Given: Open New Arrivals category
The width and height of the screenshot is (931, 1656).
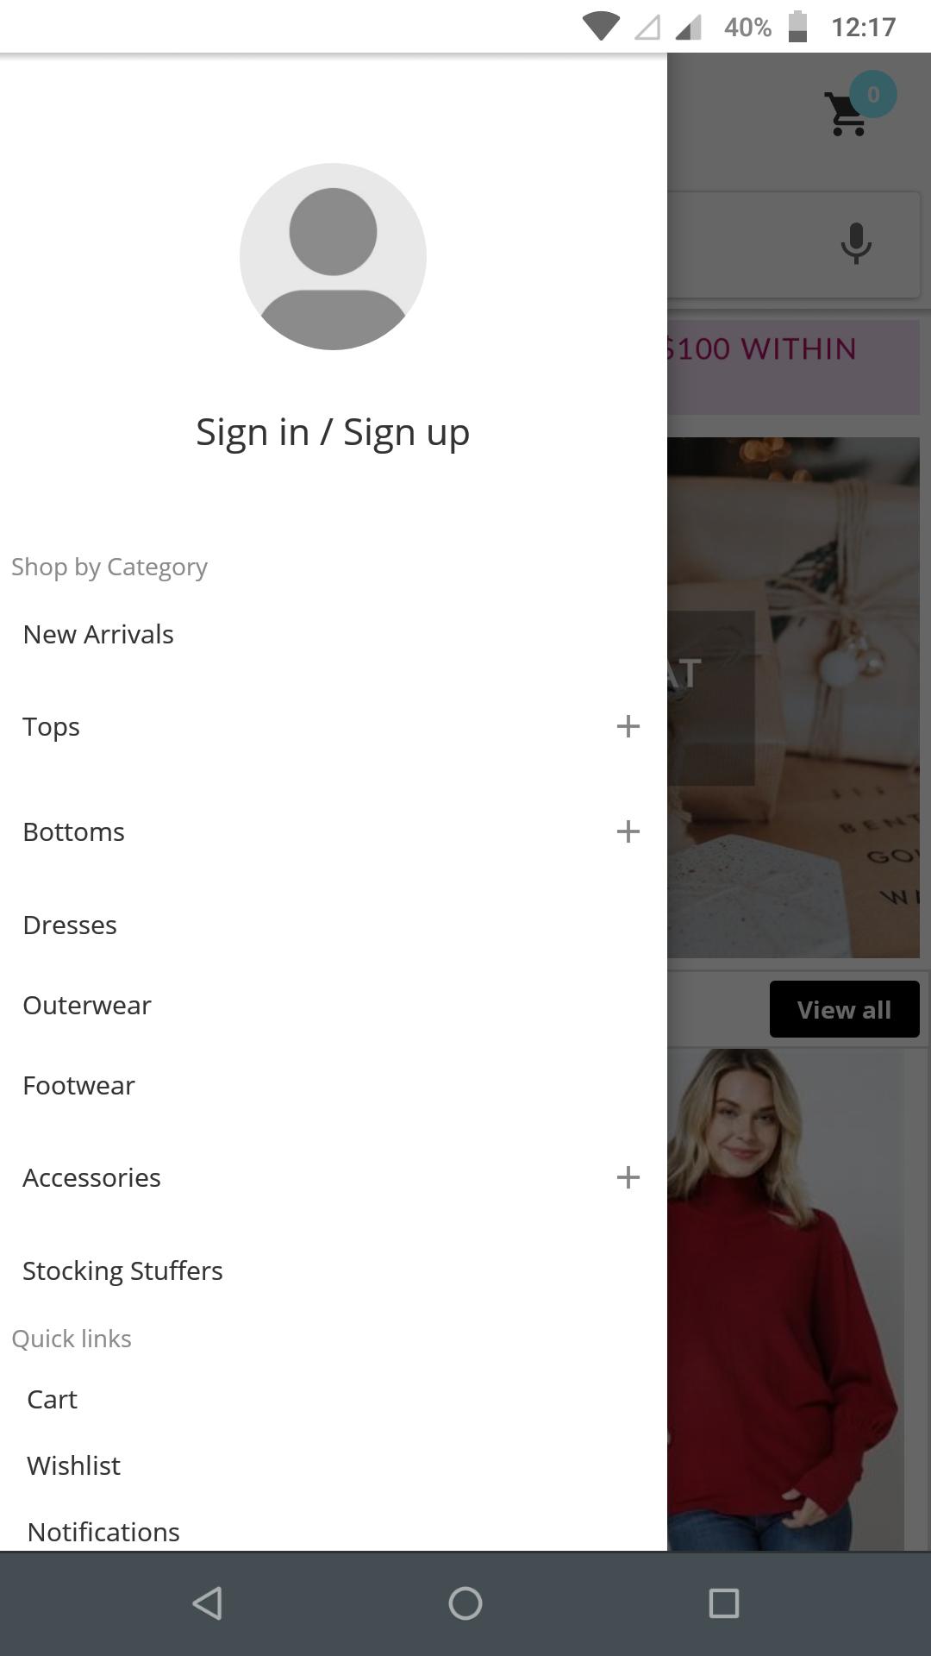Looking at the screenshot, I should pyautogui.click(x=98, y=634).
